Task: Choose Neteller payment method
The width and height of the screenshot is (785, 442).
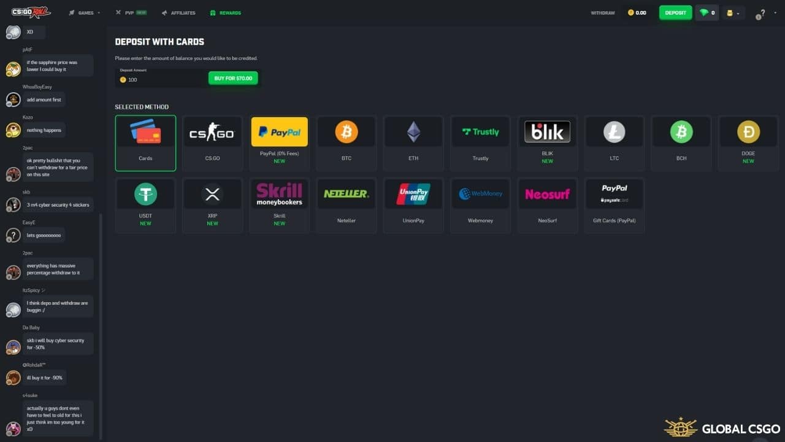Action: coord(347,205)
